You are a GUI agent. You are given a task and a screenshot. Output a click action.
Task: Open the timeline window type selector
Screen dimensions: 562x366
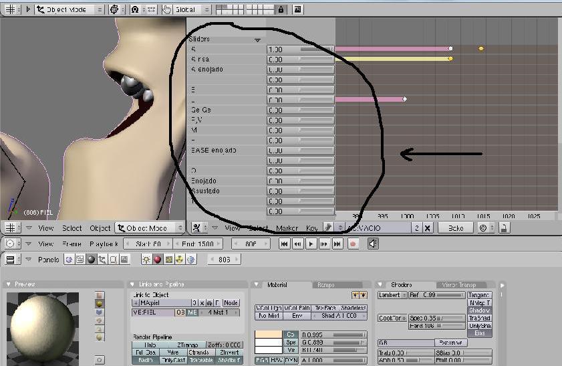[x=13, y=244]
